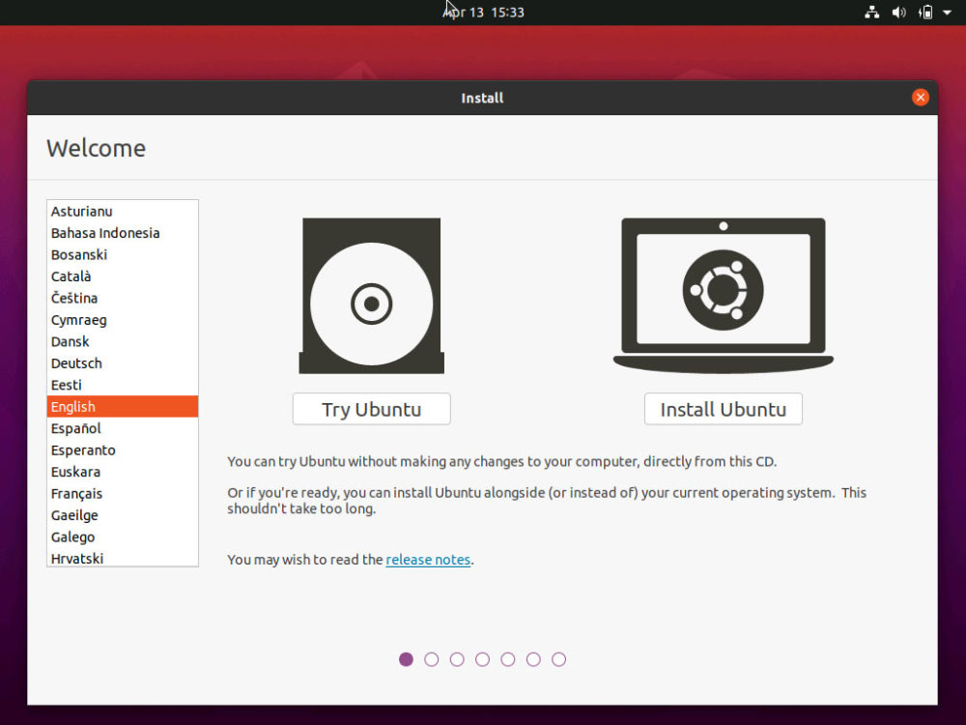Select Euskara language
This screenshot has width=966, height=725.
[x=123, y=472]
